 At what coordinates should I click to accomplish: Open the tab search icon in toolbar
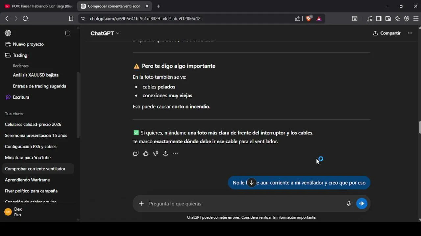point(355,19)
